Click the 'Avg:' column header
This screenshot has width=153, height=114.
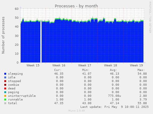coord(113,70)
